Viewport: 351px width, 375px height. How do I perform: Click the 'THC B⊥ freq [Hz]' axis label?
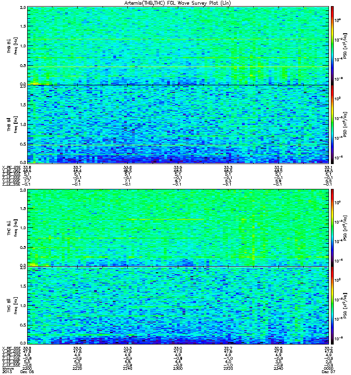(13, 228)
